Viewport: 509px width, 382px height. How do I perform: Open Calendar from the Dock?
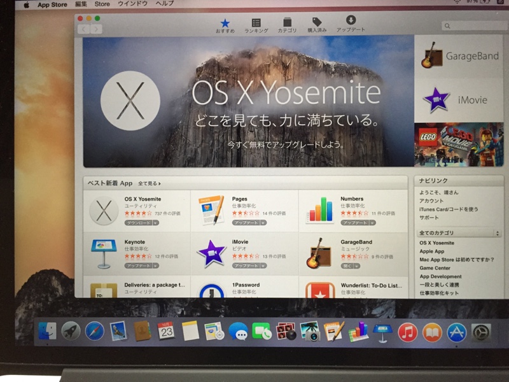pos(166,330)
